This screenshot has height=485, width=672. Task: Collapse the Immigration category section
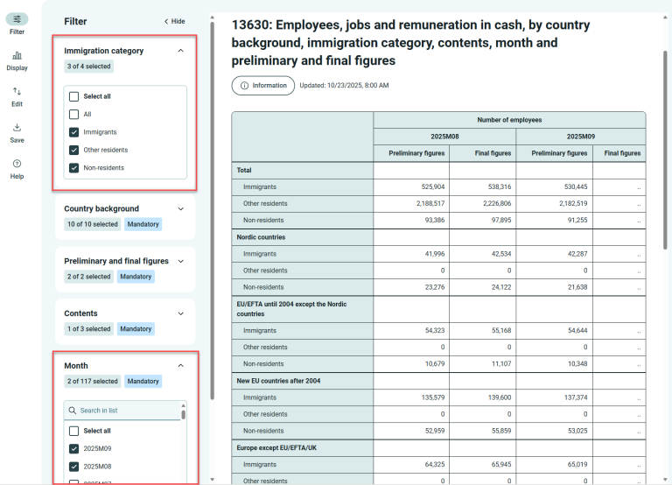[181, 51]
